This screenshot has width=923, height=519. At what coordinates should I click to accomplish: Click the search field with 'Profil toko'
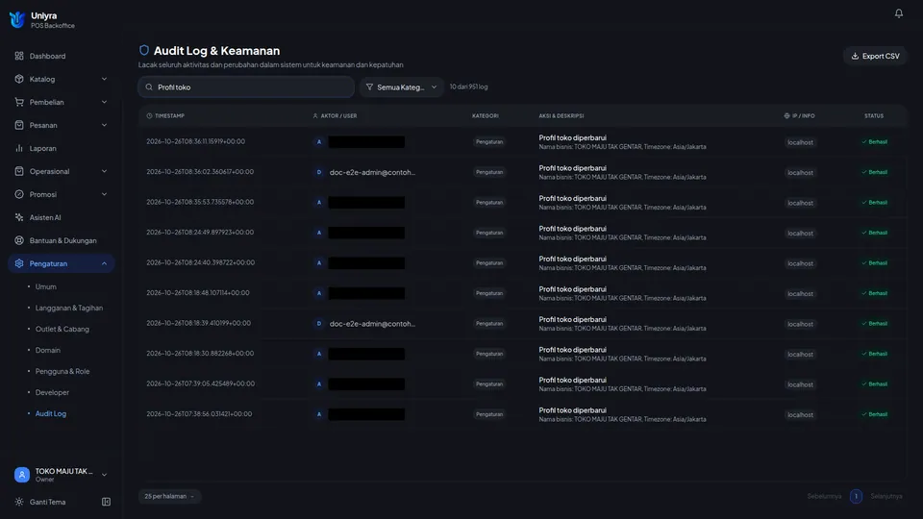(x=246, y=87)
